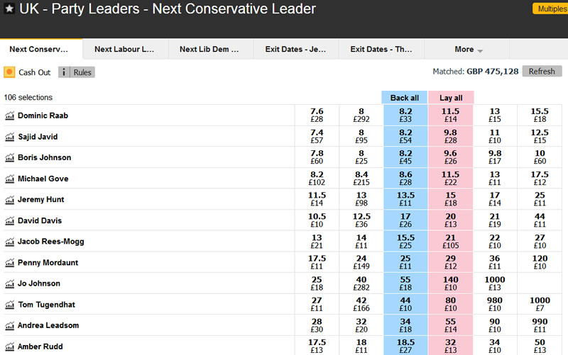Click the star favourite icon beside the market title
This screenshot has height=355, width=568.
point(9,10)
